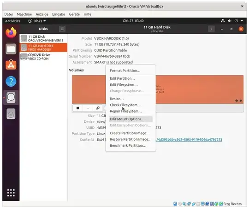The image size is (249, 209).
Task: Click the serial number VB4f4467b9-39241bcb
Action: pos(112,56)
